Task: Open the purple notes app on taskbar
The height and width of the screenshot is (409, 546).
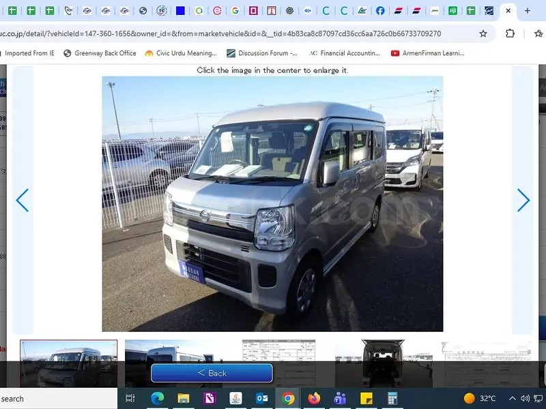Action: (210, 398)
